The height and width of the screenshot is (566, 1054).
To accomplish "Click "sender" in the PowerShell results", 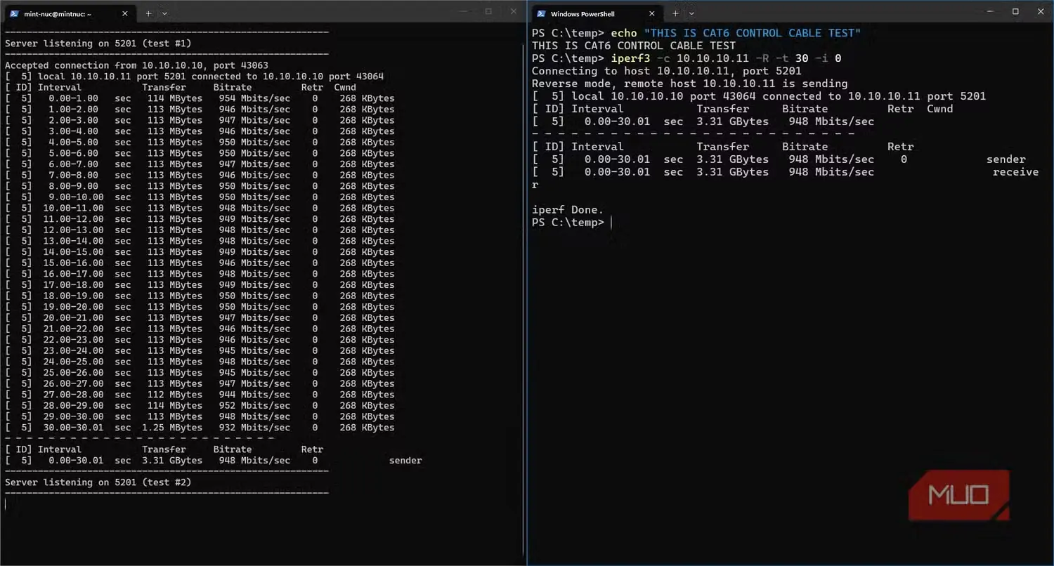I will pyautogui.click(x=1006, y=159).
